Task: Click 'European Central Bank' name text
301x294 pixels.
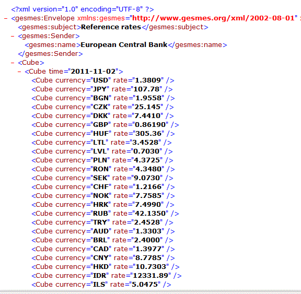Action: [124, 45]
